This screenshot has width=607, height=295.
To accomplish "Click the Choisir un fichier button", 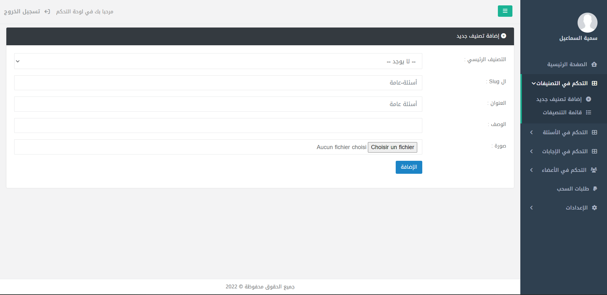I will (x=393, y=147).
